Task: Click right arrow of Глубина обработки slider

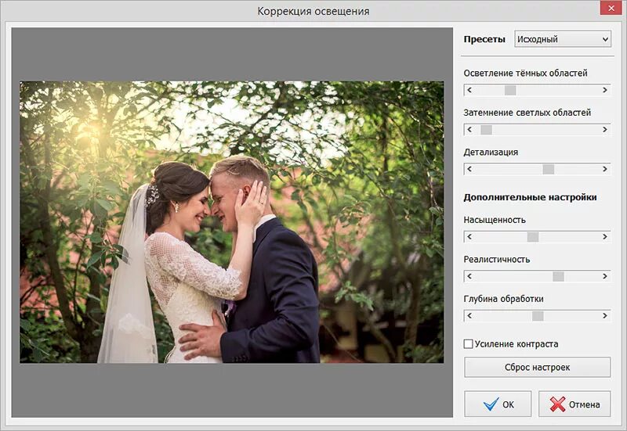Action: click(605, 316)
